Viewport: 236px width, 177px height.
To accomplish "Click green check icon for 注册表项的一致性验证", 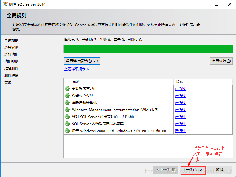I will click(x=67, y=117).
